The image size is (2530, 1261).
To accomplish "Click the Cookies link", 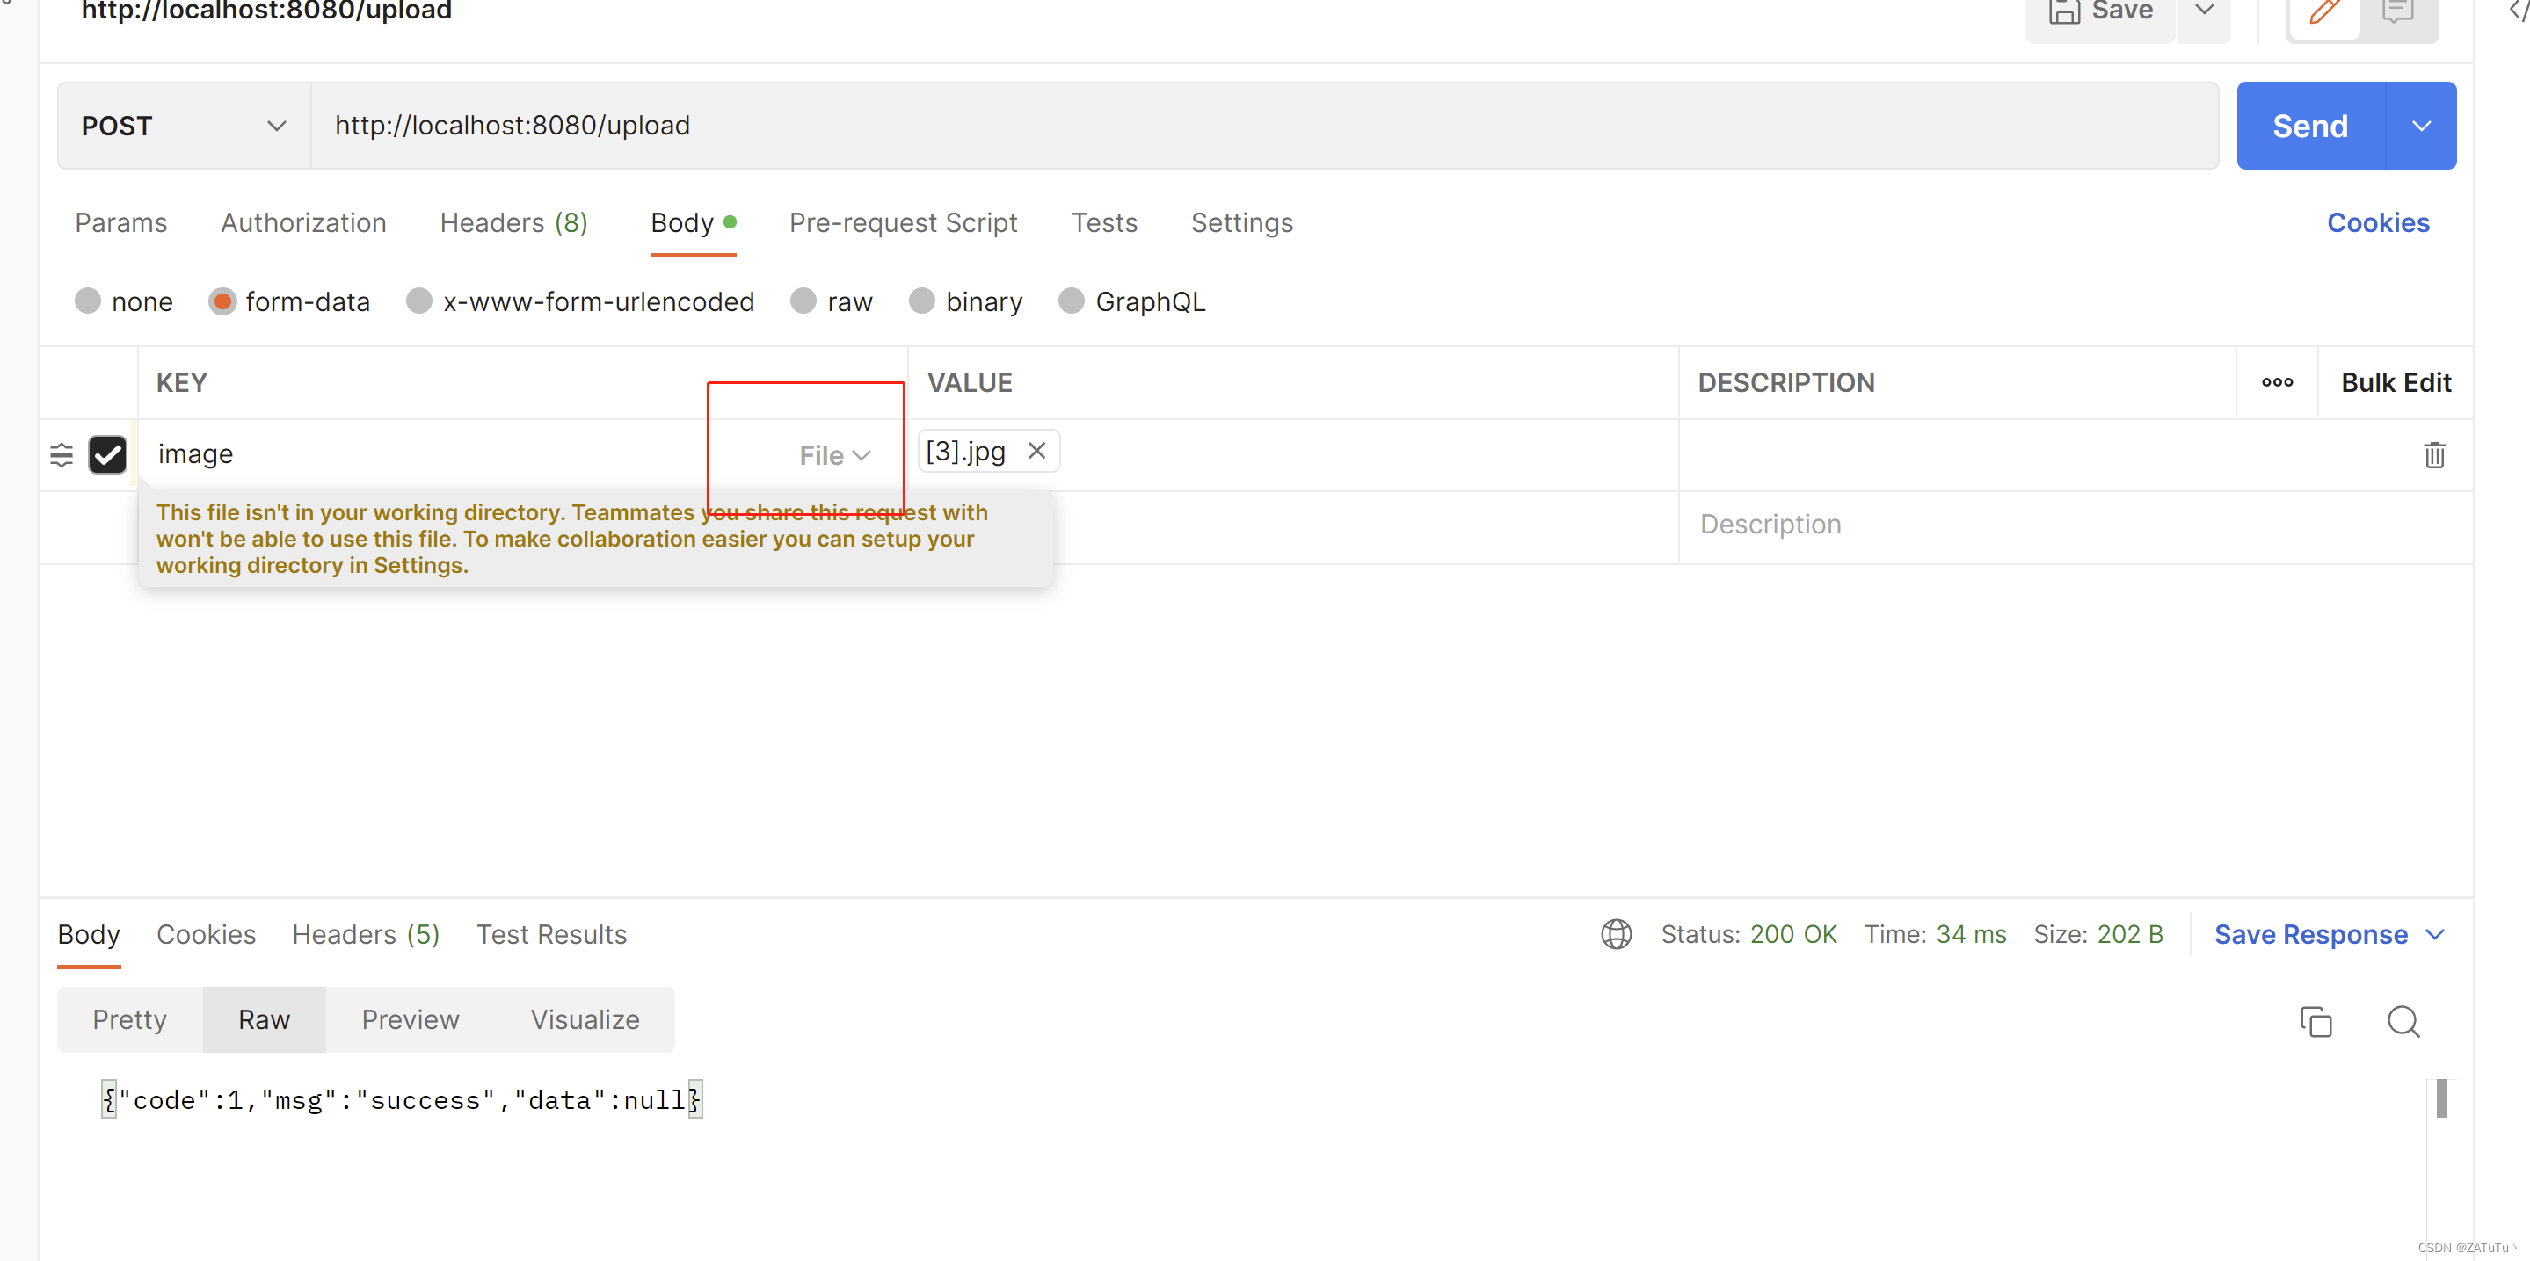I will [2378, 223].
